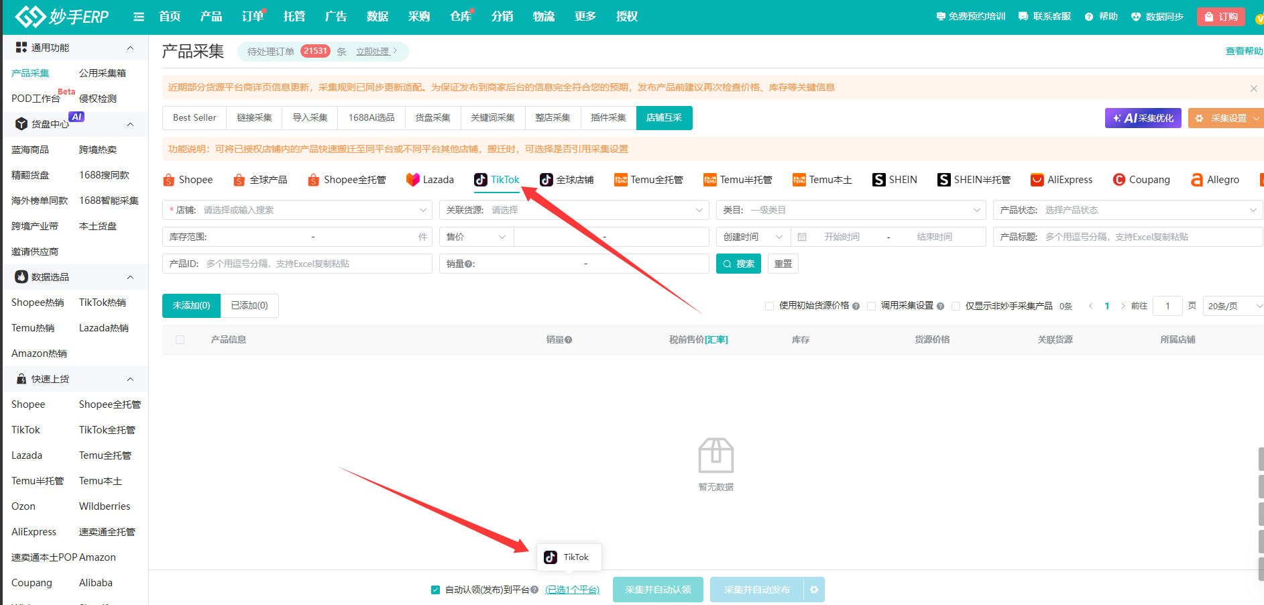
Task: Open the 店铺 store selection dropdown
Action: pyautogui.click(x=308, y=210)
